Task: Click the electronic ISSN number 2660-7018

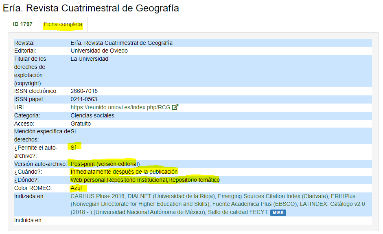Action: tap(84, 91)
